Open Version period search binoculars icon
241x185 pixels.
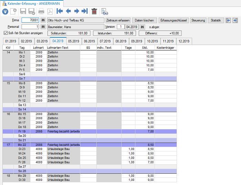click(x=142, y=27)
